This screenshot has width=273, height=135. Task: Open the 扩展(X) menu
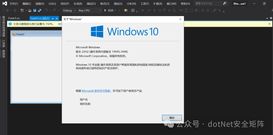(x=158, y=4)
